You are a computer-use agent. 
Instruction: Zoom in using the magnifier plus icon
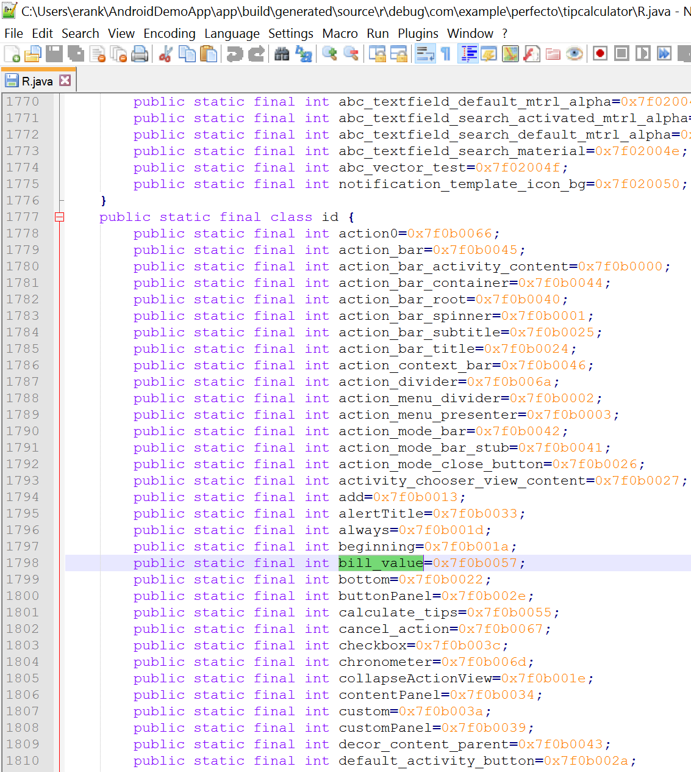point(330,54)
